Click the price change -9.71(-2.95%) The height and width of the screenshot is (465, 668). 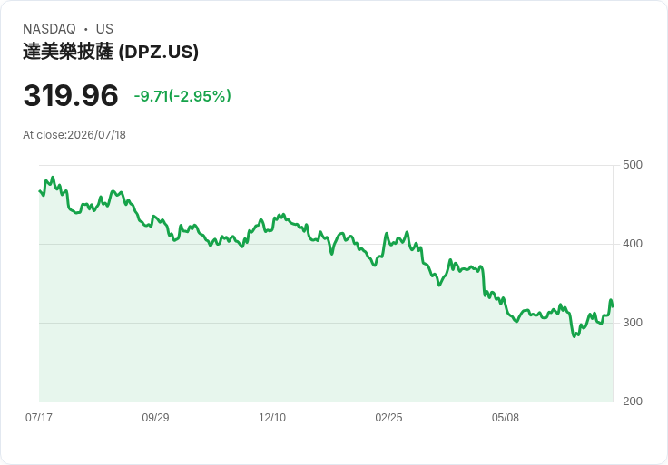[x=182, y=96]
